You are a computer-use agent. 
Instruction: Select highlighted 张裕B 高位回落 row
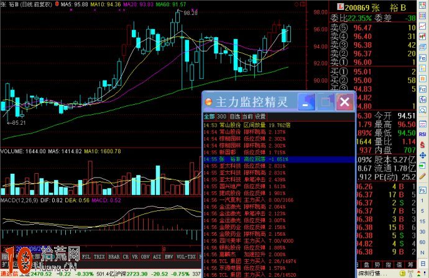click(x=279, y=159)
